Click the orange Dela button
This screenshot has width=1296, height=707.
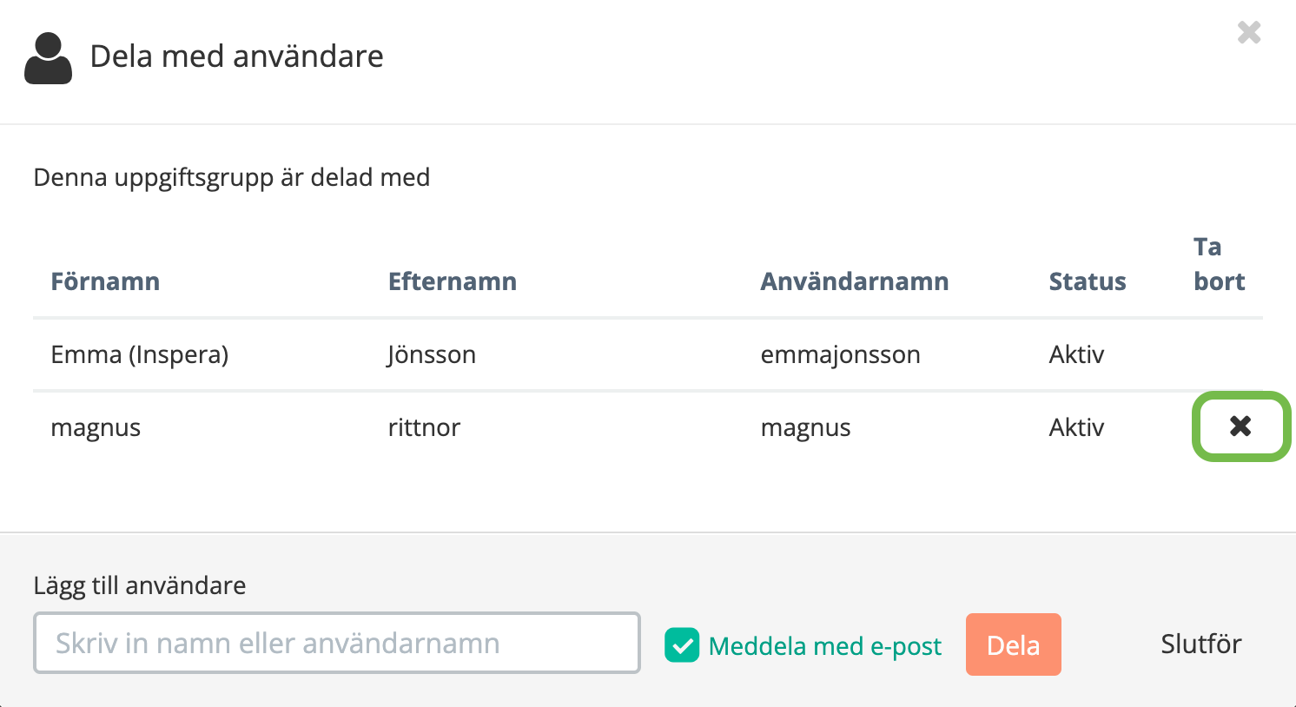tap(1013, 644)
